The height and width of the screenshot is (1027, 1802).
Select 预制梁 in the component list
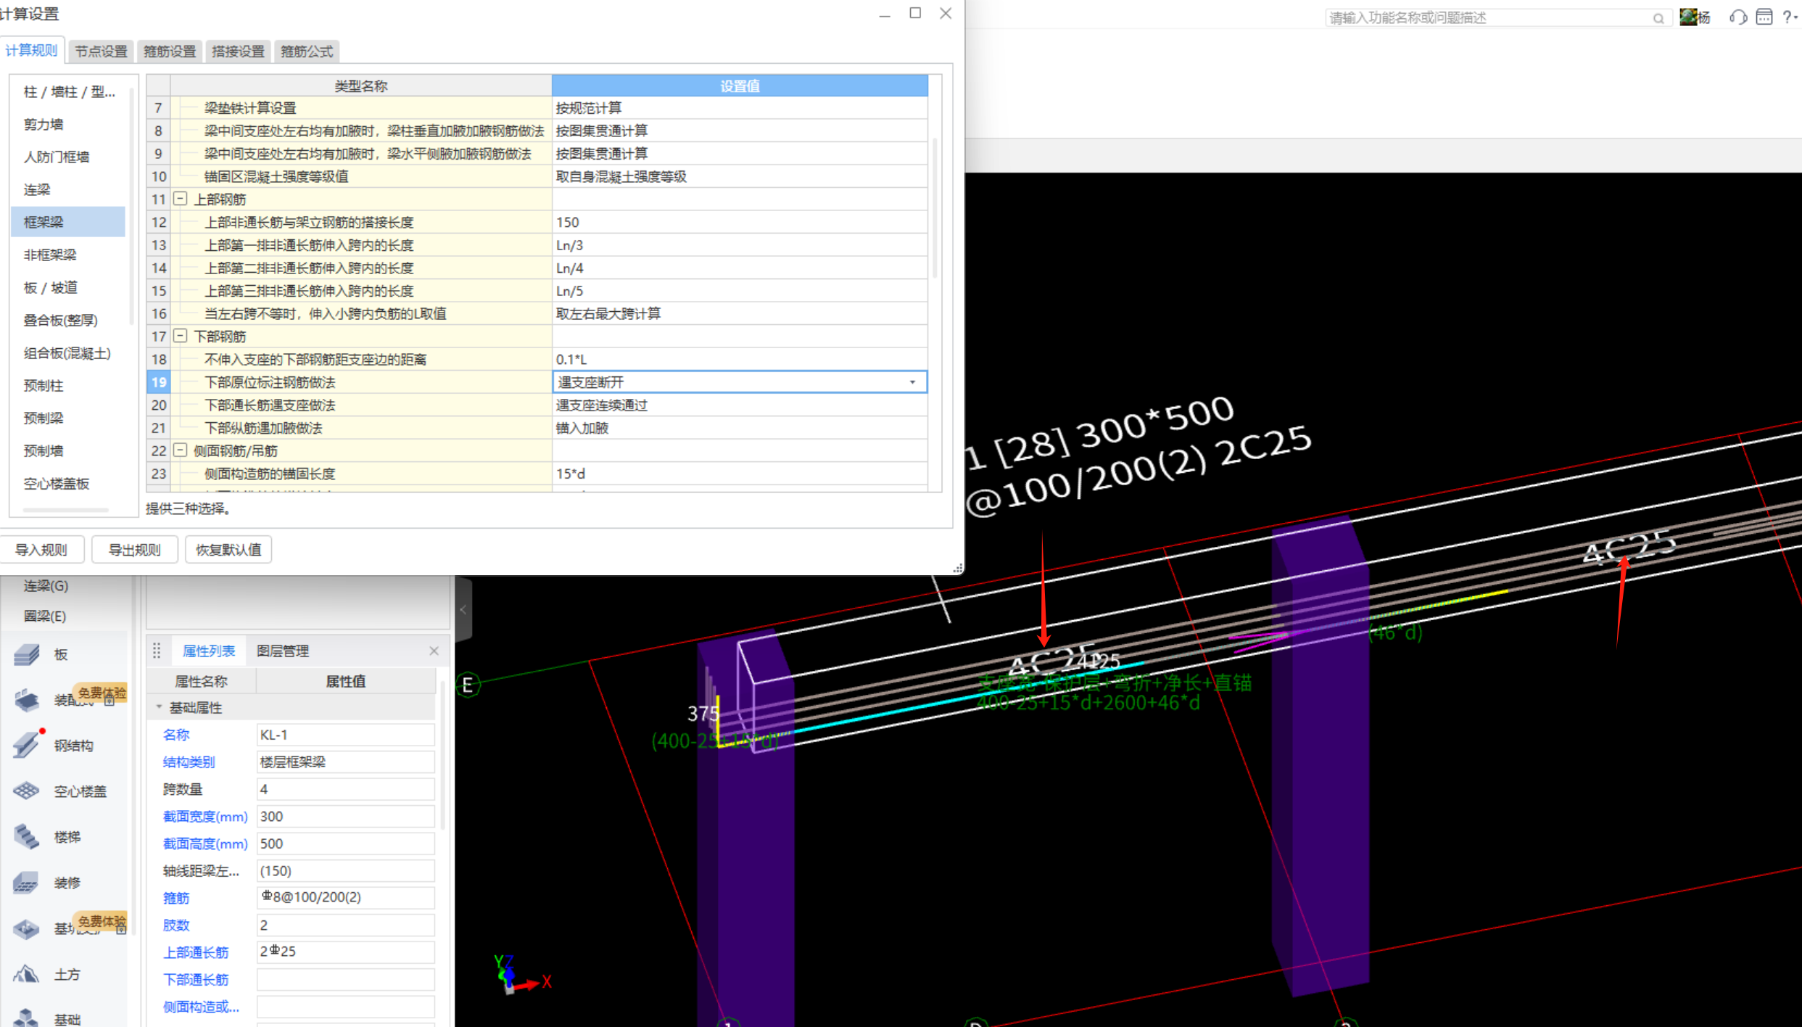coord(69,418)
